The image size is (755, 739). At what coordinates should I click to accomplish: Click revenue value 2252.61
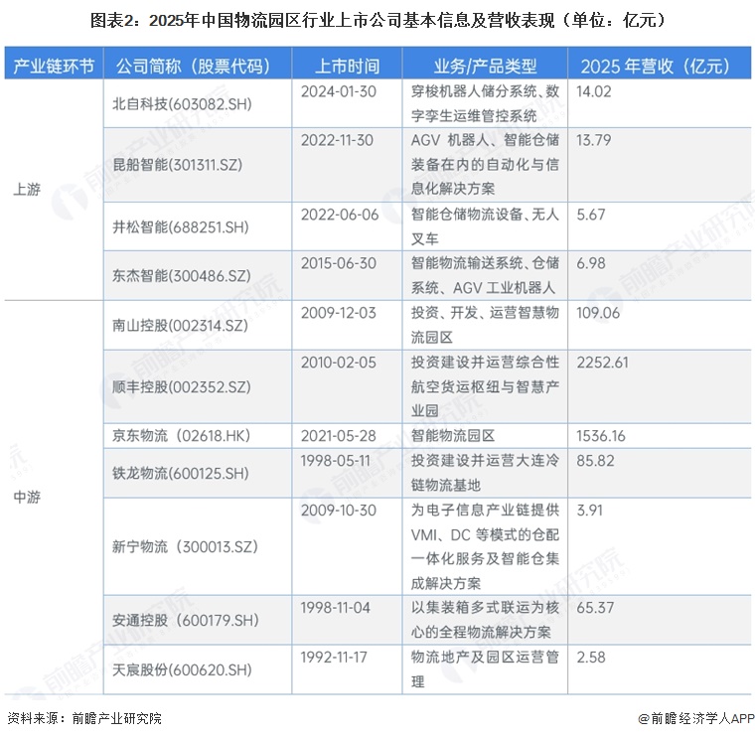coord(602,363)
